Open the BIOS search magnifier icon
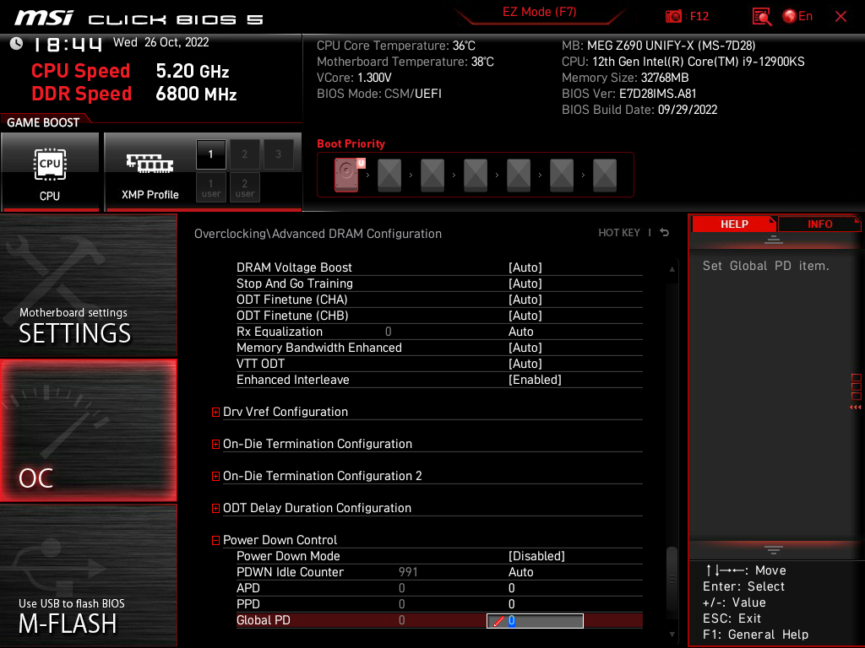The width and height of the screenshot is (865, 648). [x=762, y=17]
